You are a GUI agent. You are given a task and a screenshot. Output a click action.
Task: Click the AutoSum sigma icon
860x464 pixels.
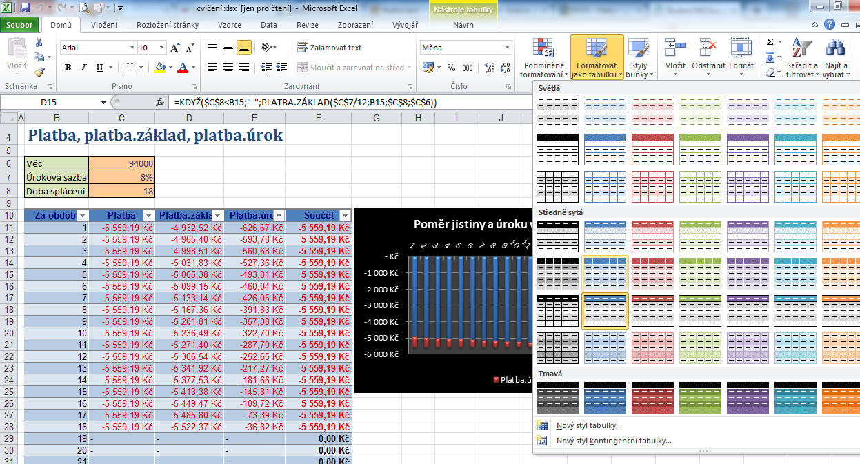click(770, 41)
